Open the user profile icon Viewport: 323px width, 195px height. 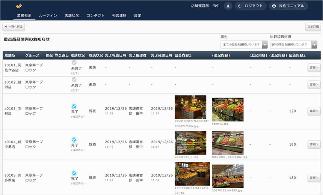coord(228,6)
